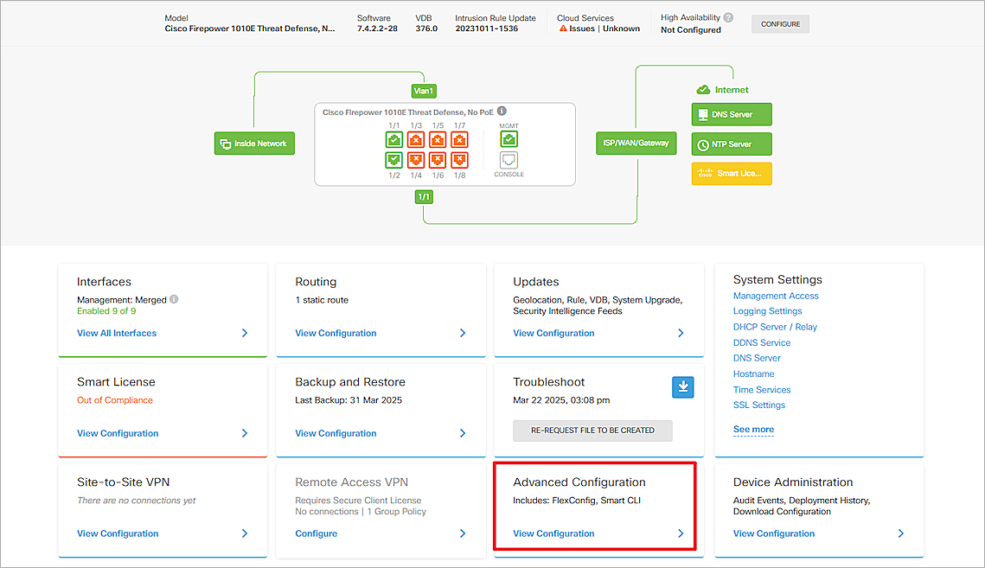
Task: Click Configure under Remote Access VPN
Action: point(316,533)
